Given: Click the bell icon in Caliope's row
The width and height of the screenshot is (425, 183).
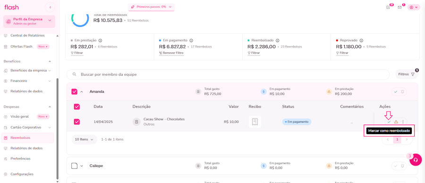Looking at the screenshot, I should pyautogui.click(x=402, y=166).
